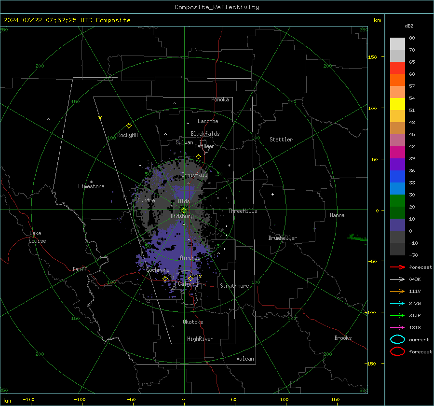The image size is (434, 406).
Task: Pick the purple 36-39 dBZ swatch
Action: (397, 165)
